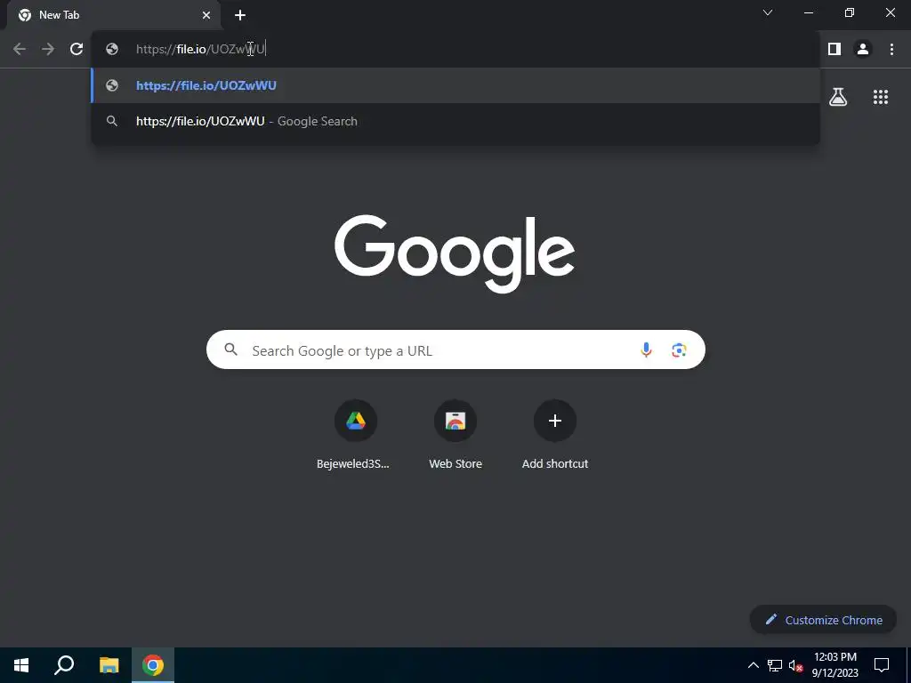Viewport: 911px width, 683px height.
Task: Open the Windows Start menu
Action: pyautogui.click(x=21, y=665)
